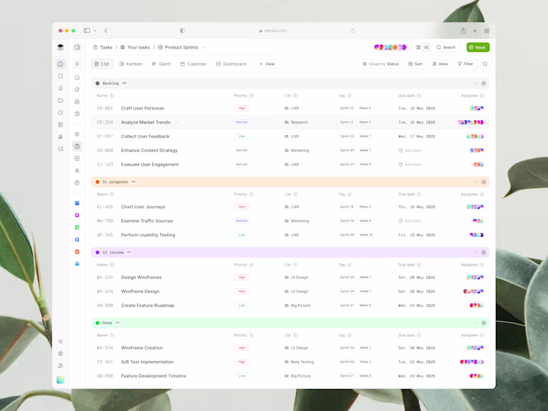
Task: Go to Tasks in the breadcrumb
Action: [103, 47]
